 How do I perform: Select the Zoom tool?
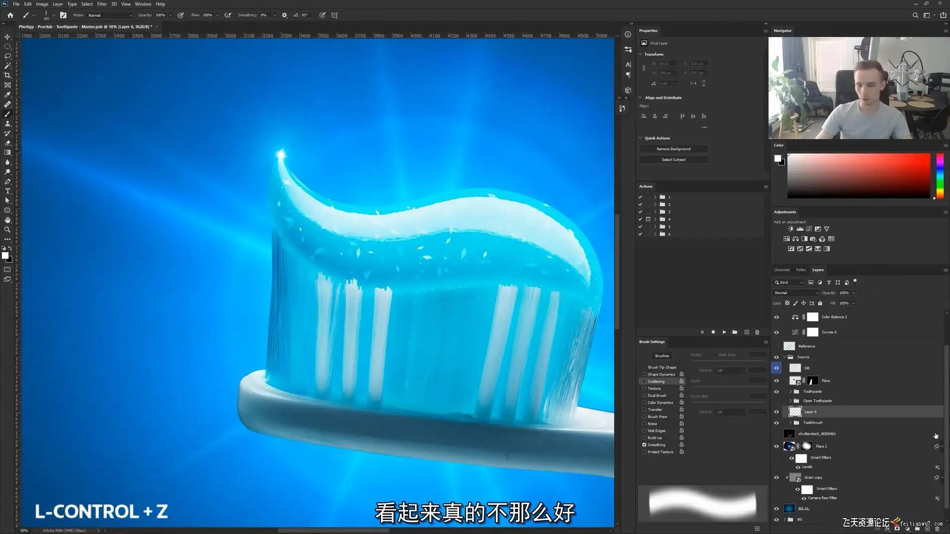point(7,229)
